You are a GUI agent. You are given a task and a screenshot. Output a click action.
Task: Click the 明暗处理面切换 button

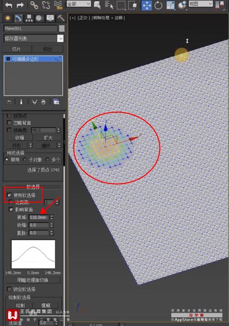(33, 280)
